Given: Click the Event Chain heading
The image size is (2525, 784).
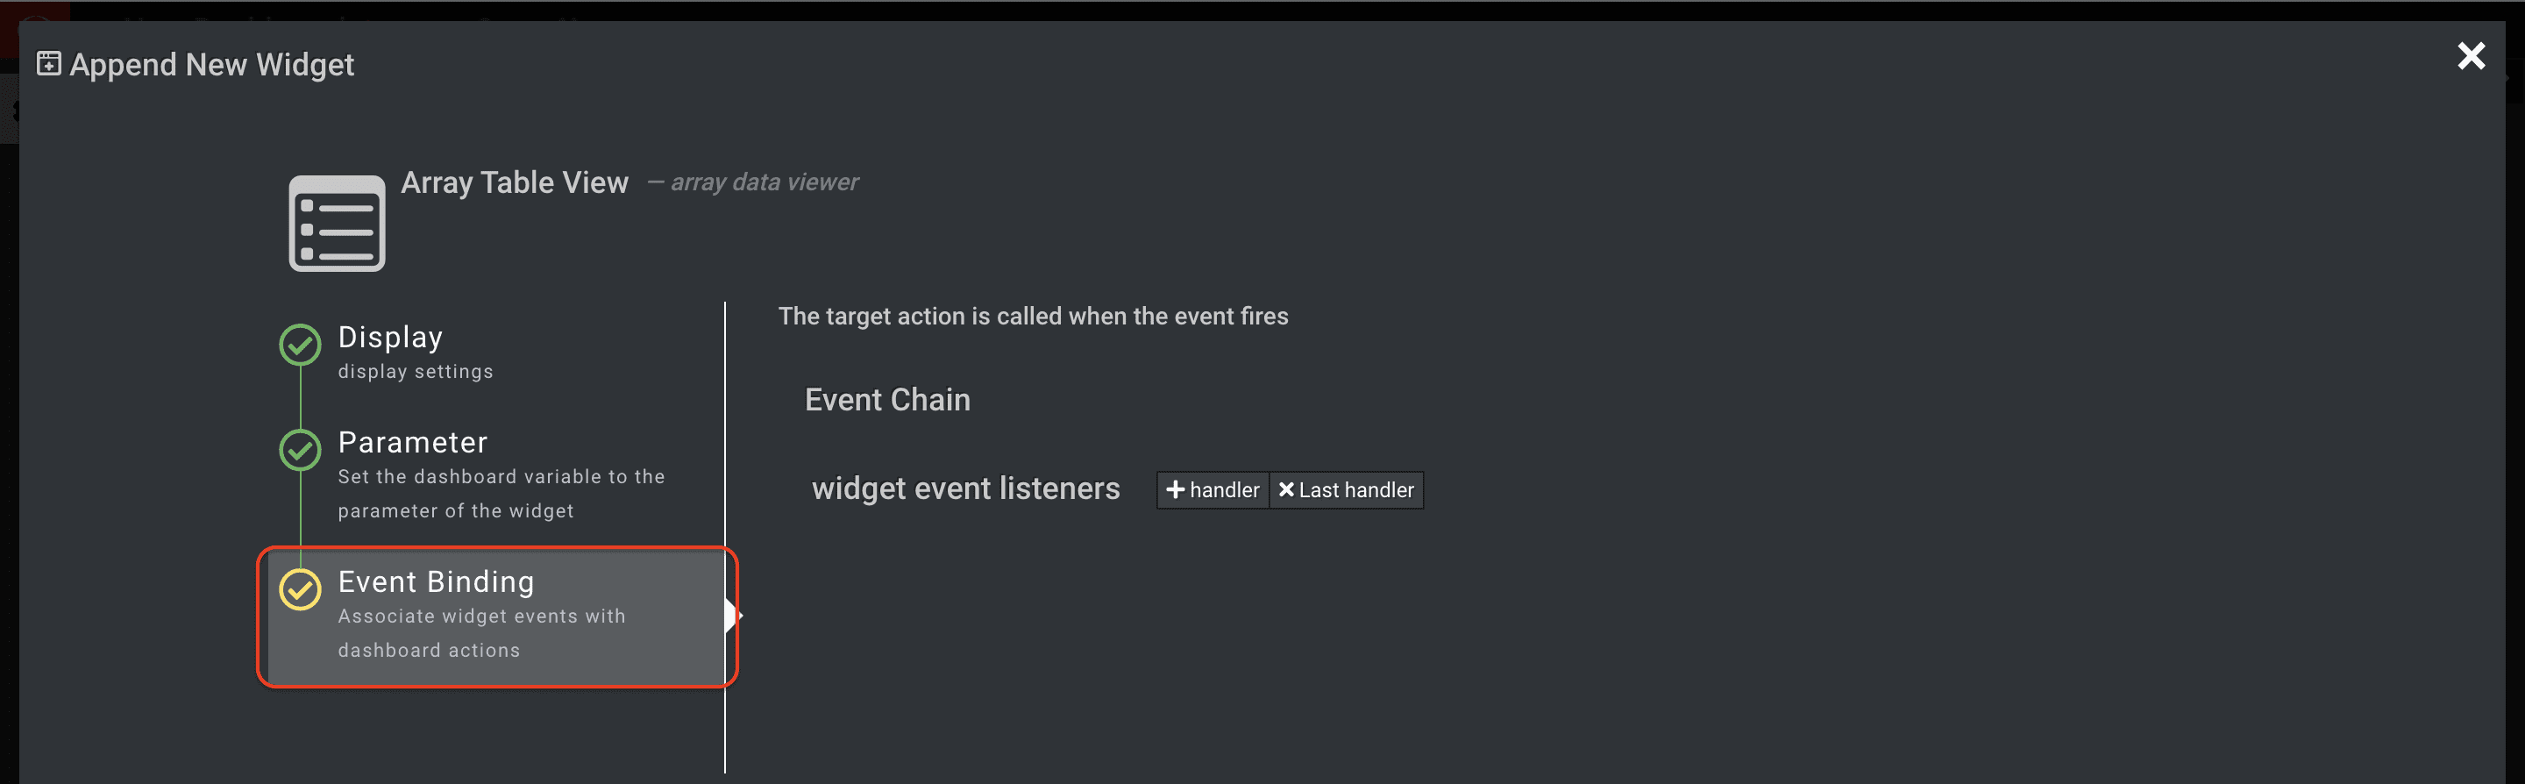Looking at the screenshot, I should pyautogui.click(x=887, y=400).
